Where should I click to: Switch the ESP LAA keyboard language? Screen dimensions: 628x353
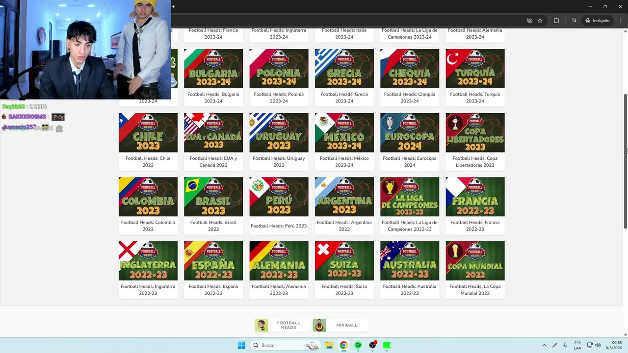click(577, 345)
